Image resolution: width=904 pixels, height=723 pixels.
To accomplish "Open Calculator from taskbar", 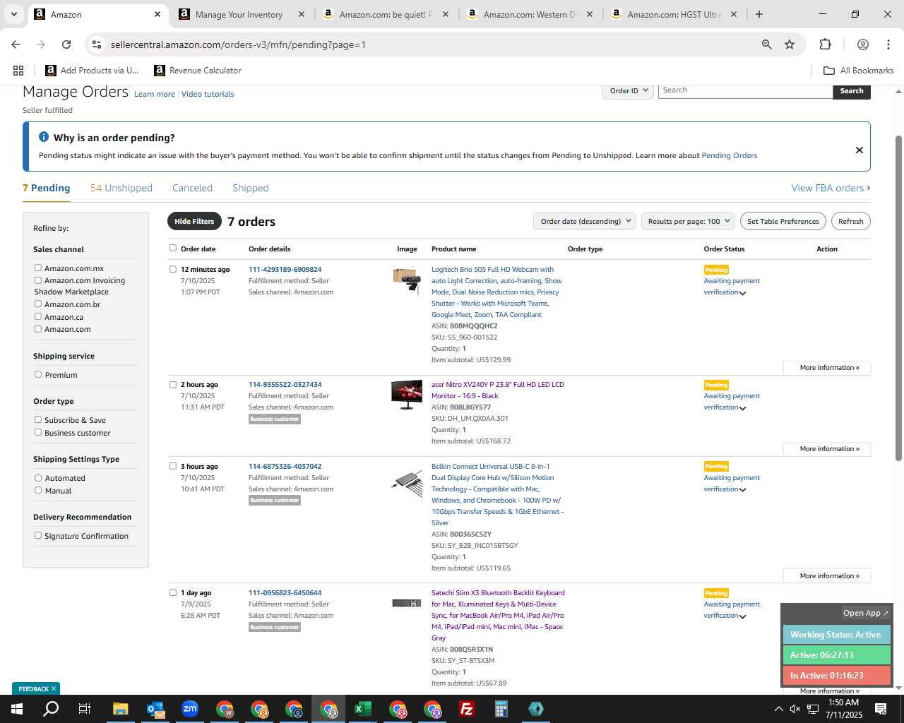I will [x=501, y=709].
